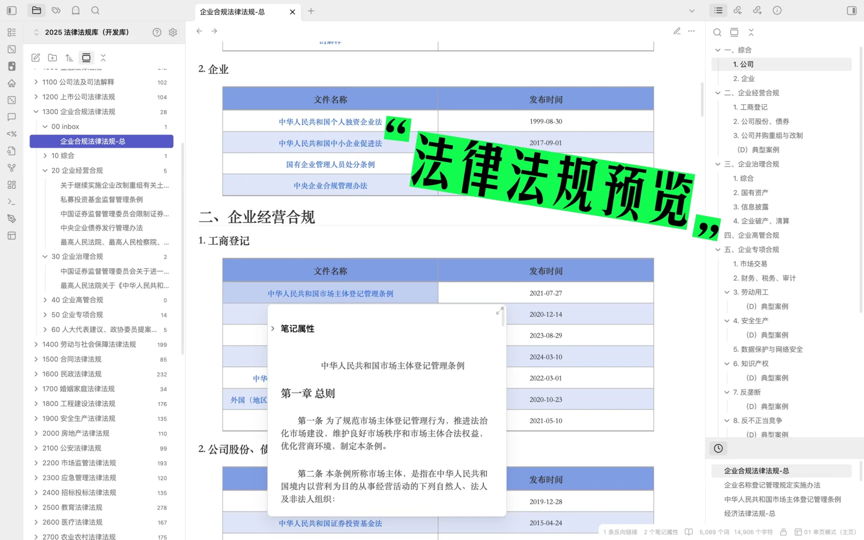Create a new note with the pencil icon
This screenshot has height=540, width=864.
[35, 57]
